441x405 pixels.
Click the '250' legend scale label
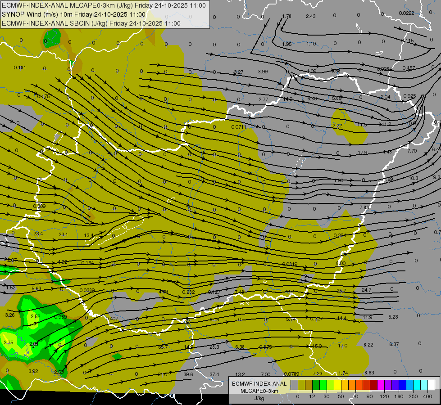[413, 396]
